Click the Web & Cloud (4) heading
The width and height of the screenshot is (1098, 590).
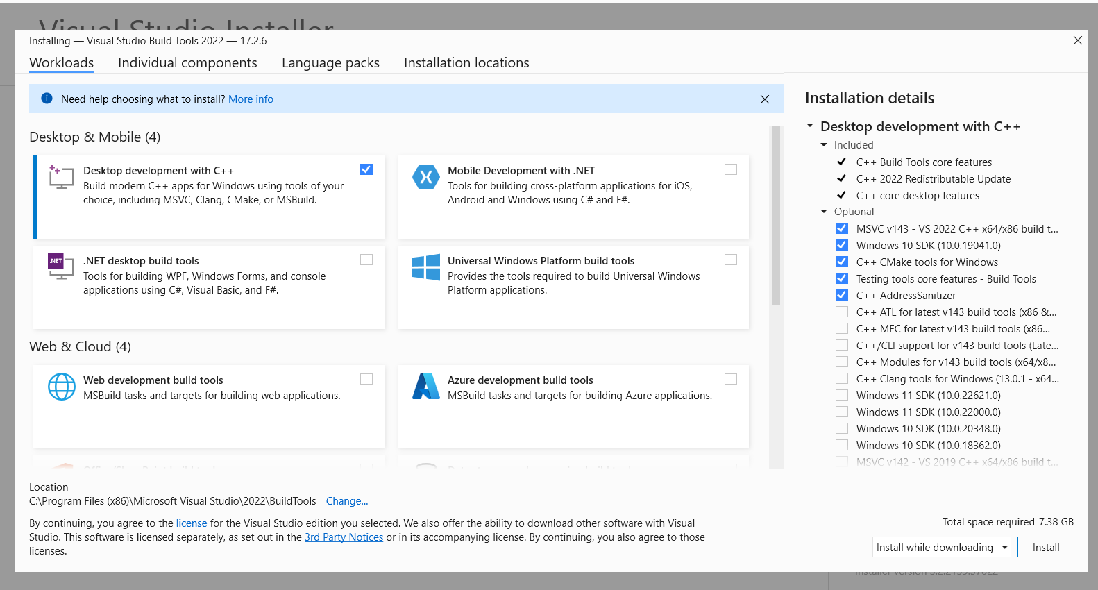click(x=80, y=346)
